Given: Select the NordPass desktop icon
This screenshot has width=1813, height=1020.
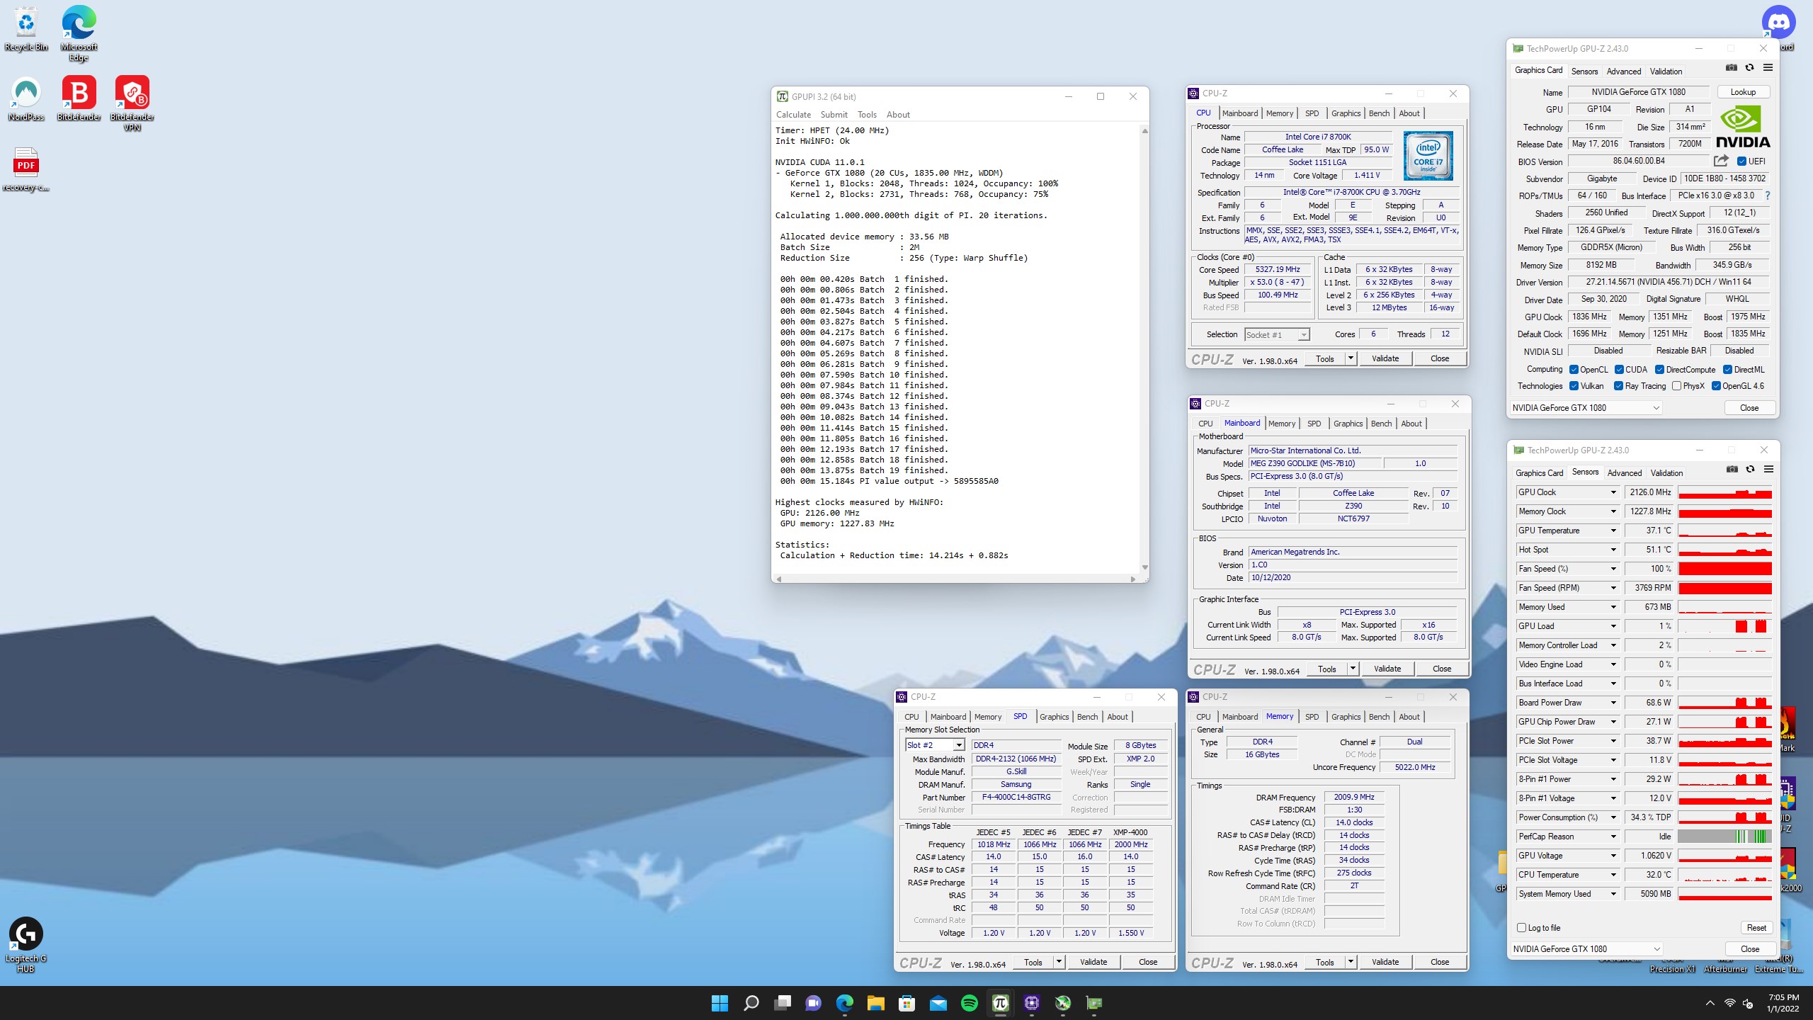Looking at the screenshot, I should pos(26,99).
